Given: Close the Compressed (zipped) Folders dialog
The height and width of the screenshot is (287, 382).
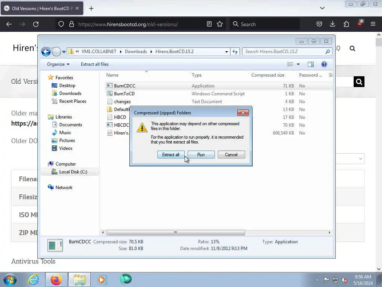Looking at the screenshot, I should 243,112.
